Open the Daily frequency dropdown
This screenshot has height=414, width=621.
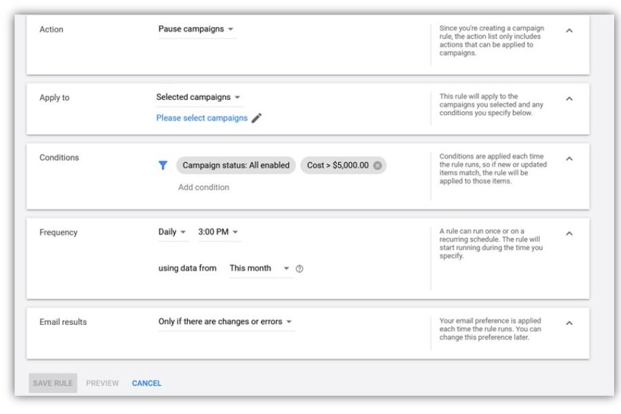[172, 233]
